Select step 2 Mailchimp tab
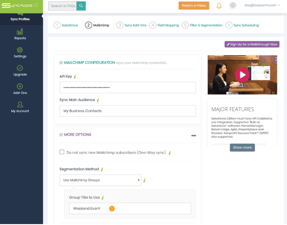Image resolution: width=287 pixels, height=225 pixels. [97, 25]
